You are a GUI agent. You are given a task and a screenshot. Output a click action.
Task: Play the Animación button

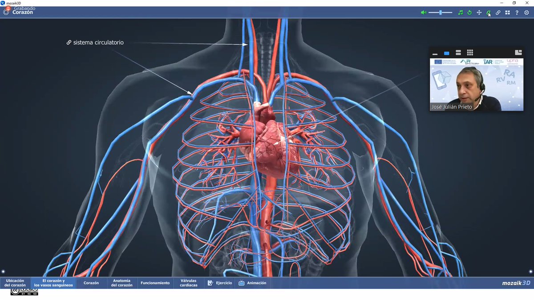pyautogui.click(x=252, y=283)
